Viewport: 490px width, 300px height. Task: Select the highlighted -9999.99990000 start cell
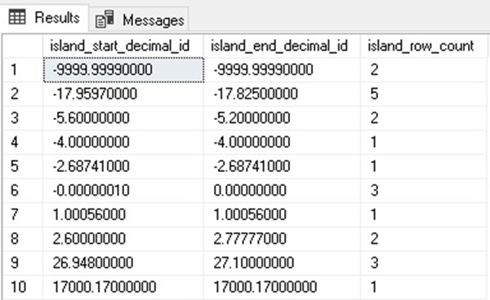(123, 70)
